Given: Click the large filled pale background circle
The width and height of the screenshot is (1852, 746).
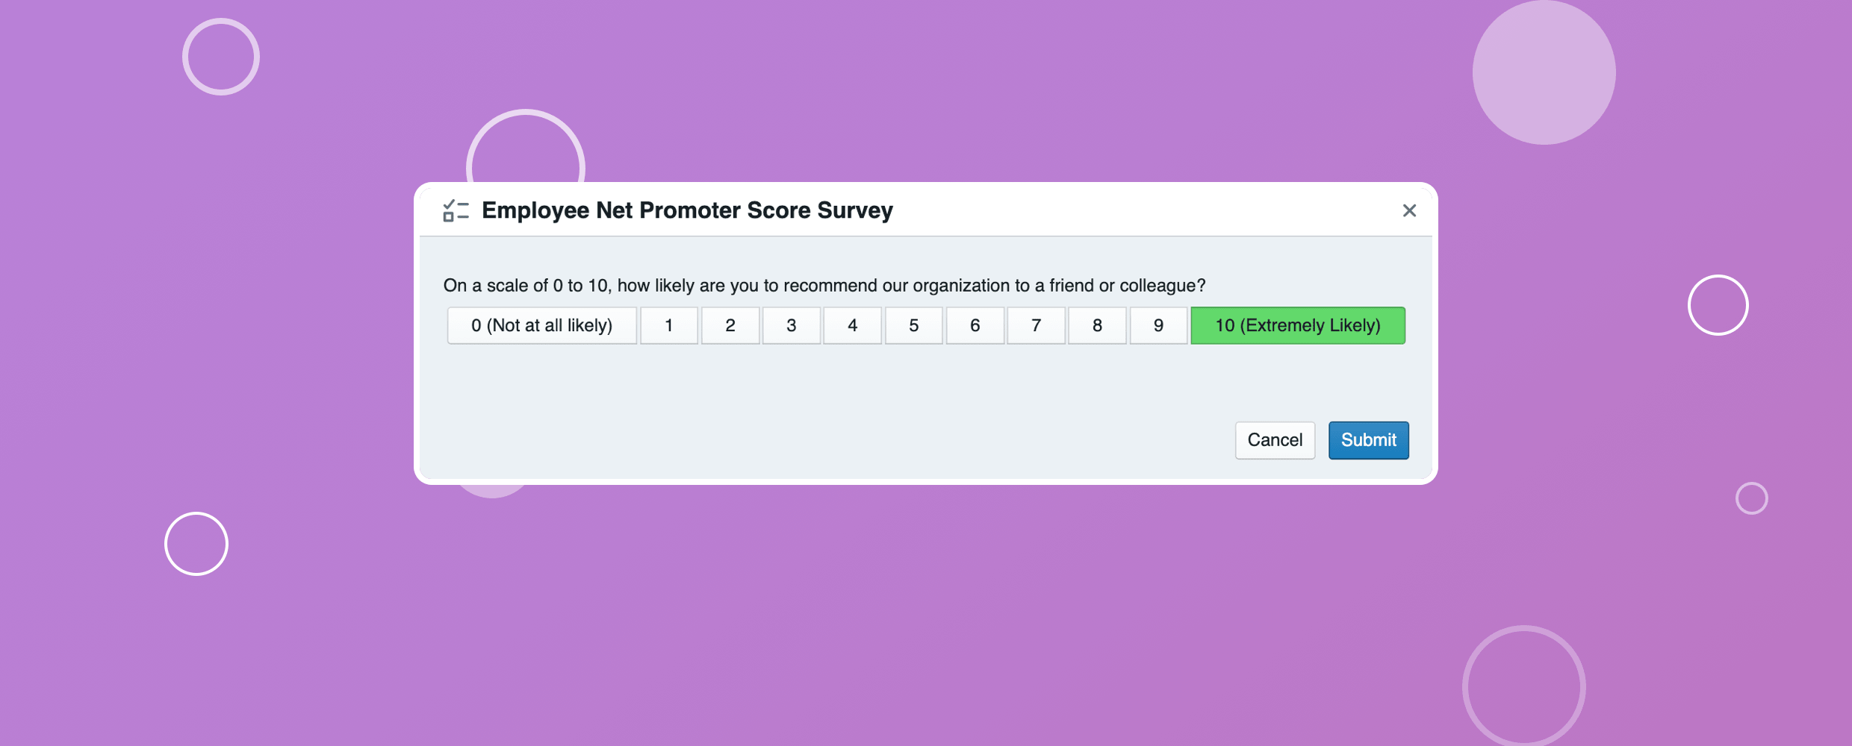Looking at the screenshot, I should click(1544, 72).
